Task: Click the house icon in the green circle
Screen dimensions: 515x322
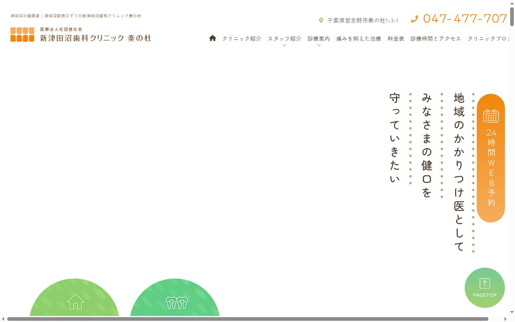Action: pos(75,301)
